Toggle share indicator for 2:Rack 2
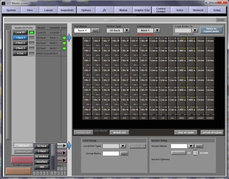This screenshot has height=179, width=229. (64, 43)
